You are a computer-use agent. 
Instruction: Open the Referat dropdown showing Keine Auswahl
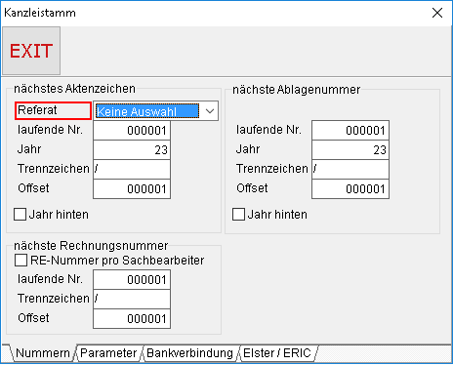click(155, 111)
